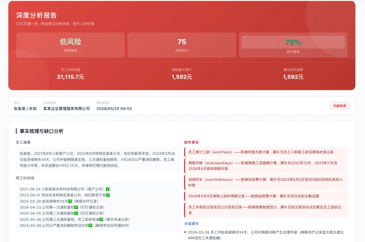
Task: Click missing fact 病假天数 (sickLeaveDays)
Action: click(x=266, y=166)
